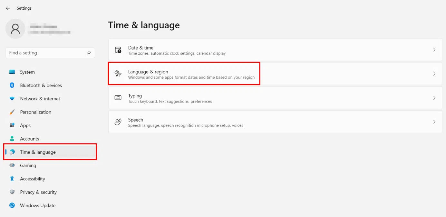The width and height of the screenshot is (446, 217).
Task: Click the Accessibility person icon
Action: click(12, 179)
